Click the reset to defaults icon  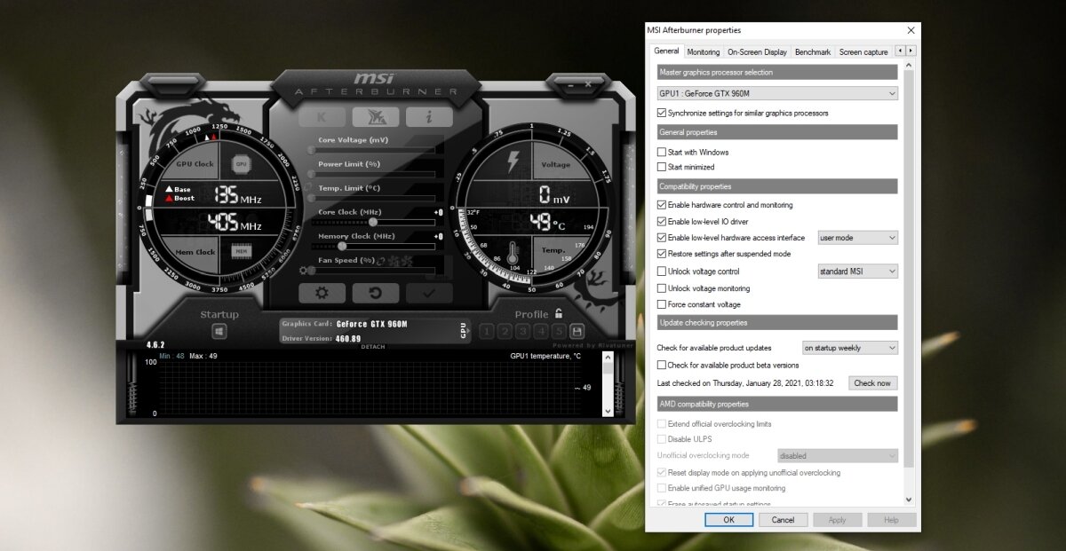tap(376, 294)
